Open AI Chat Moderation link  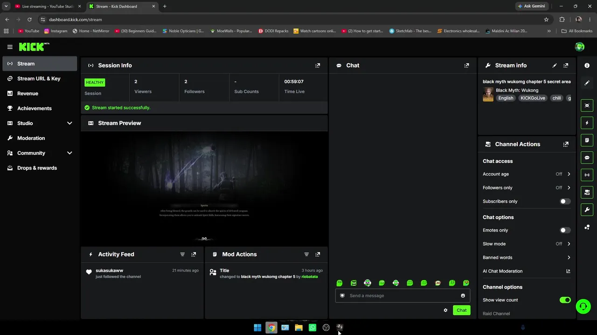pyautogui.click(x=527, y=271)
